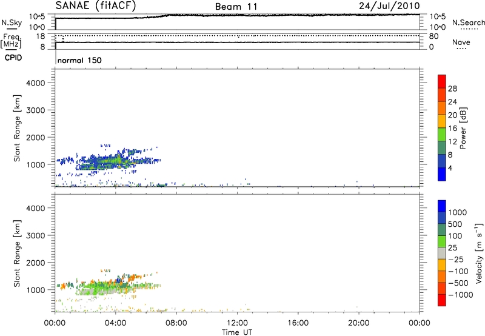Click the N.Search legend label

click(x=468, y=22)
